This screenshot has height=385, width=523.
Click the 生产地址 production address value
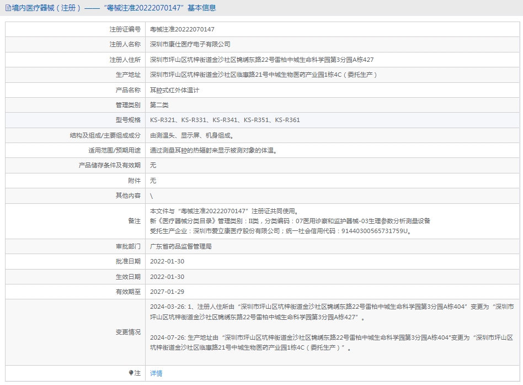(264, 75)
